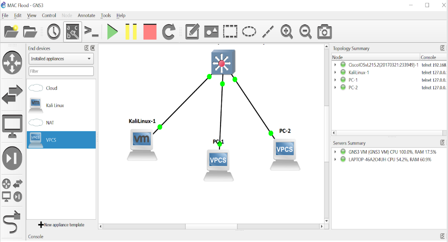Browse switches in device sidebar

pyautogui.click(x=12, y=94)
